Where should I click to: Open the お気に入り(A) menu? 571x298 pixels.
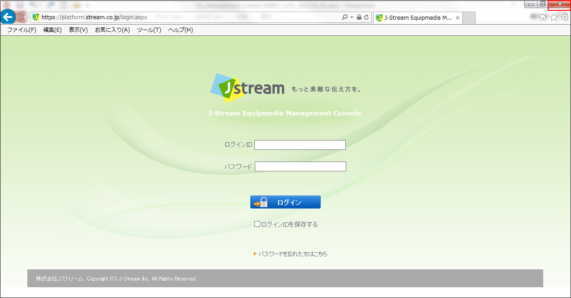pos(112,30)
